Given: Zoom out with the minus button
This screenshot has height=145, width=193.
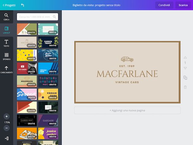Looking at the screenshot, I should click(7, 128).
